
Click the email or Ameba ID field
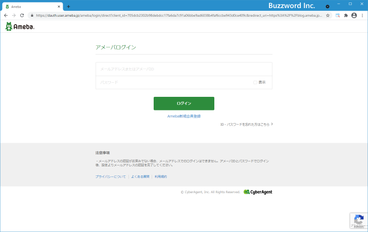pos(184,69)
